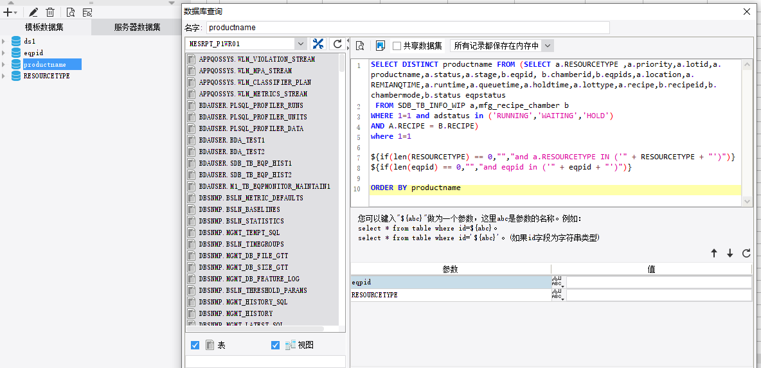The width and height of the screenshot is (761, 368).
Task: Click preview dataset icon in left panel toolbar
Action: [x=70, y=13]
